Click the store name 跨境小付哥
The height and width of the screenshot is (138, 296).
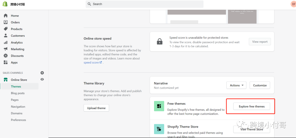click(x=18, y=4)
